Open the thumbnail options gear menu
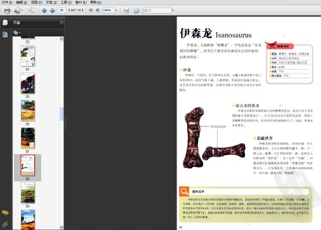This screenshot has height=230, width=321. click(x=17, y=32)
